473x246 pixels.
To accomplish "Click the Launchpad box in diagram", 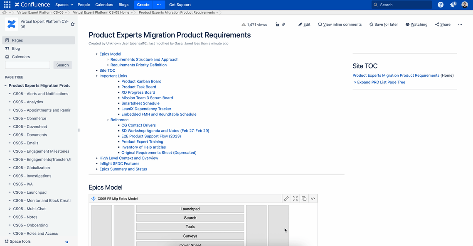I will pyautogui.click(x=190, y=209).
